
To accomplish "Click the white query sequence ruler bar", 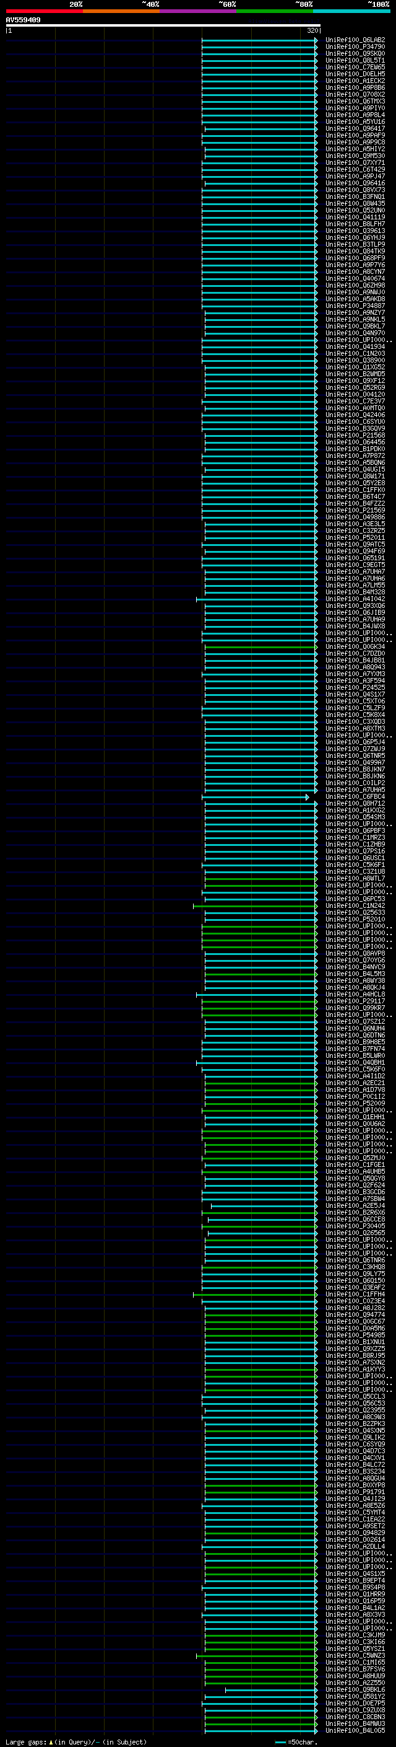I will coord(163,26).
